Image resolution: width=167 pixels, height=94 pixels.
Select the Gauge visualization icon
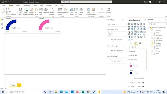click(135, 32)
